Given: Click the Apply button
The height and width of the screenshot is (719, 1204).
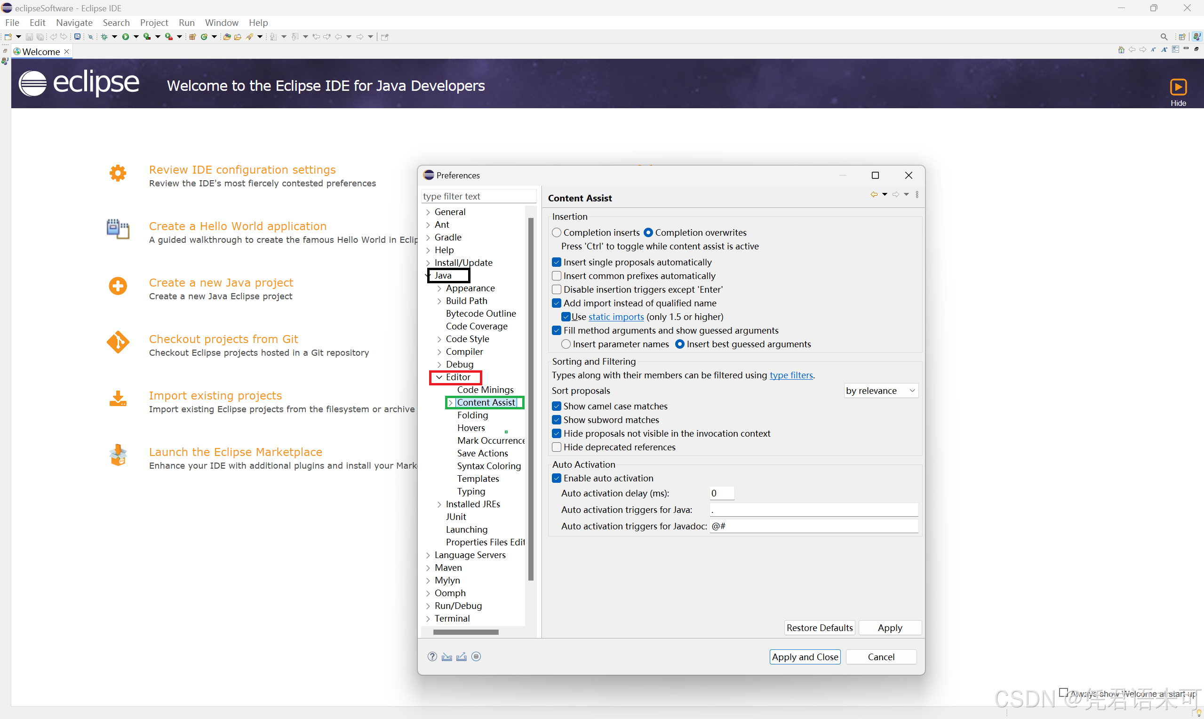Looking at the screenshot, I should [x=890, y=627].
